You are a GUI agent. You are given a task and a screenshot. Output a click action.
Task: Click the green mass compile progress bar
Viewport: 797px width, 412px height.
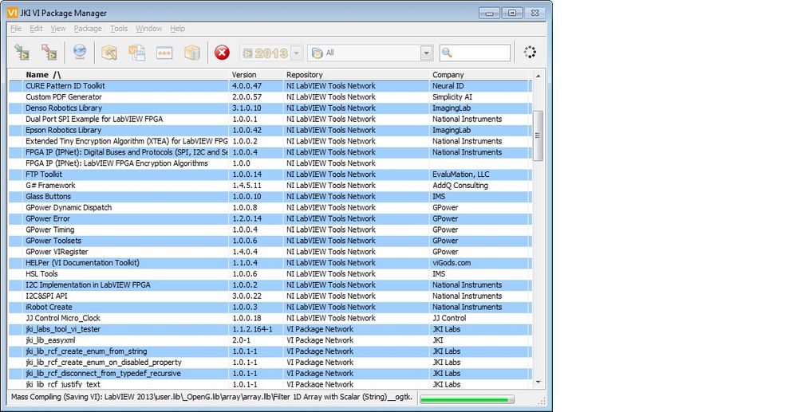pyautogui.click(x=468, y=400)
